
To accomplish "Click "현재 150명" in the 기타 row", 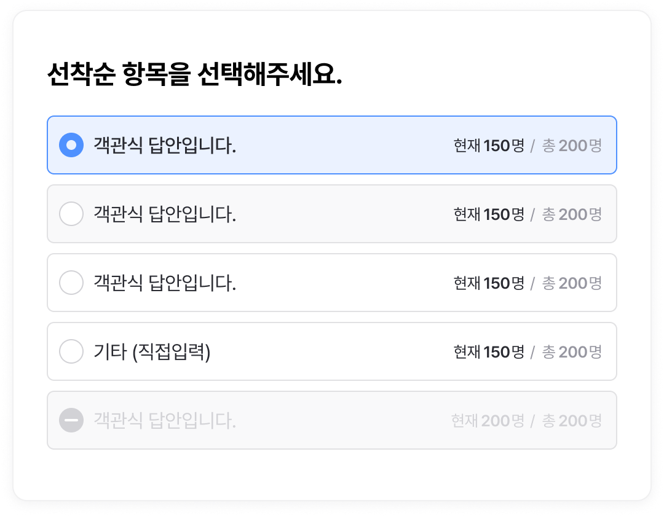I will pos(489,352).
